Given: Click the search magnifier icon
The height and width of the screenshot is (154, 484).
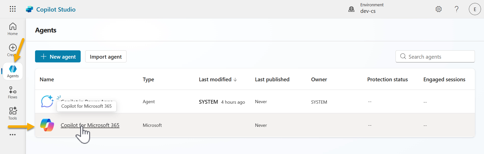Looking at the screenshot, I should [x=403, y=56].
